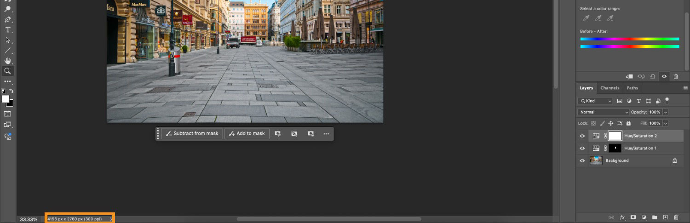Screen dimensions: 690x223
Task: Click the generative tool icon at toolbar bottom
Action: pos(8,136)
